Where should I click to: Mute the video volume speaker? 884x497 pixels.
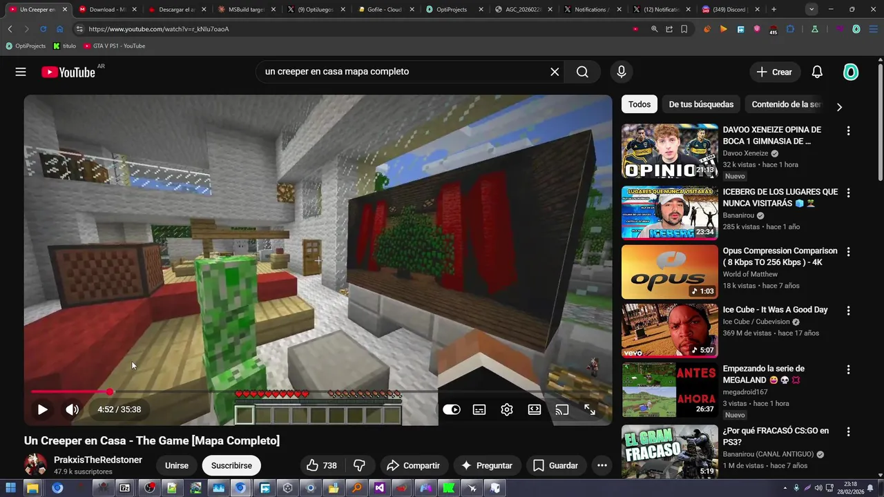pos(72,409)
